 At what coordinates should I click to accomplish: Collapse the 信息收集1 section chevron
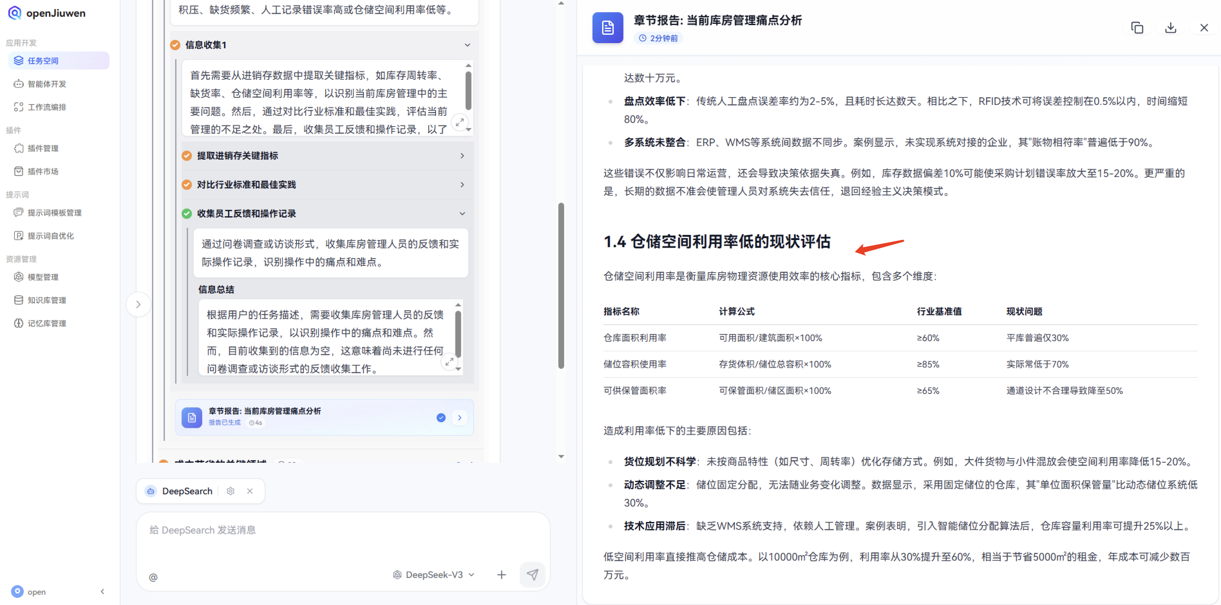[x=467, y=45]
